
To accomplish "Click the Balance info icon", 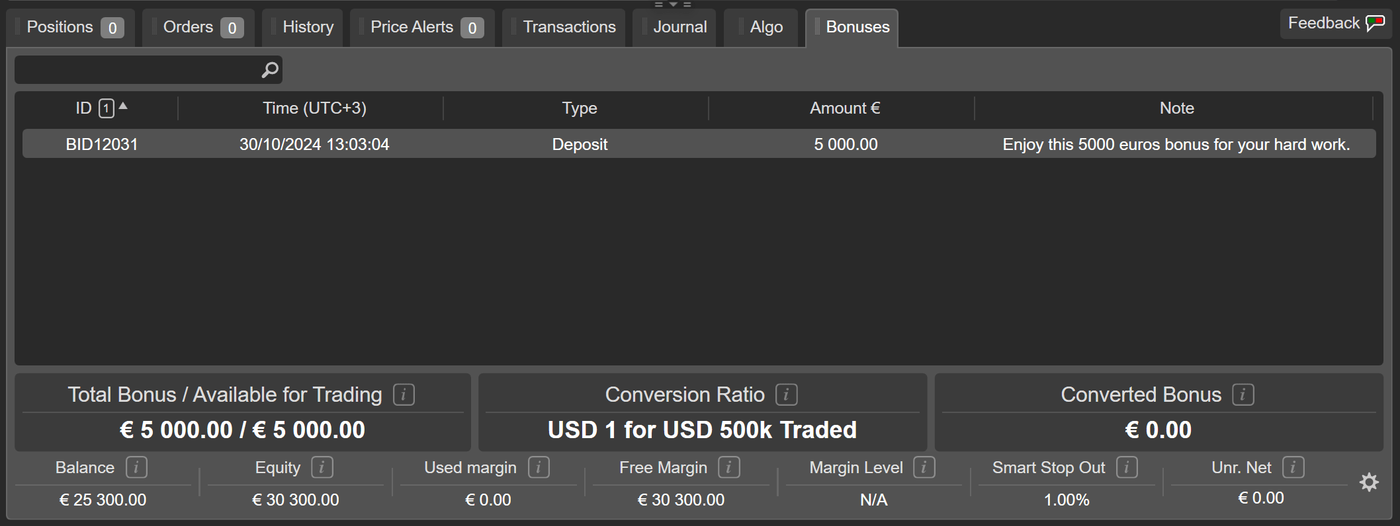I will click(x=136, y=467).
